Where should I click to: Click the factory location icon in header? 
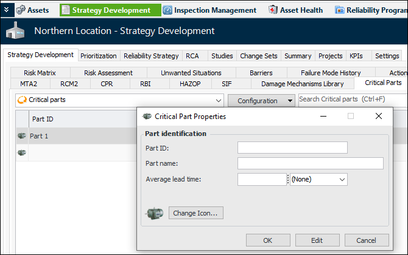(16, 31)
